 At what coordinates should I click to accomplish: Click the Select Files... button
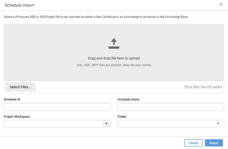20,87
